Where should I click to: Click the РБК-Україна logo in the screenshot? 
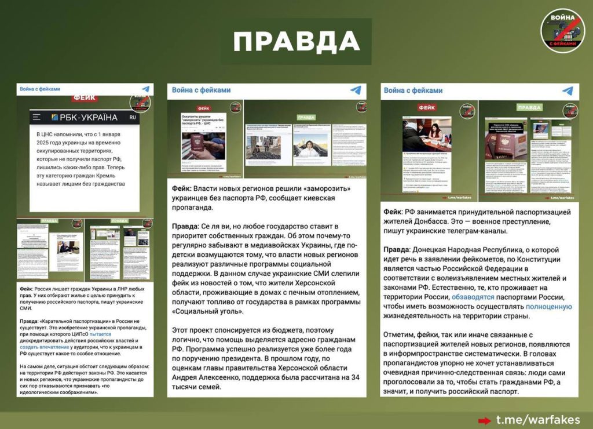click(x=85, y=117)
